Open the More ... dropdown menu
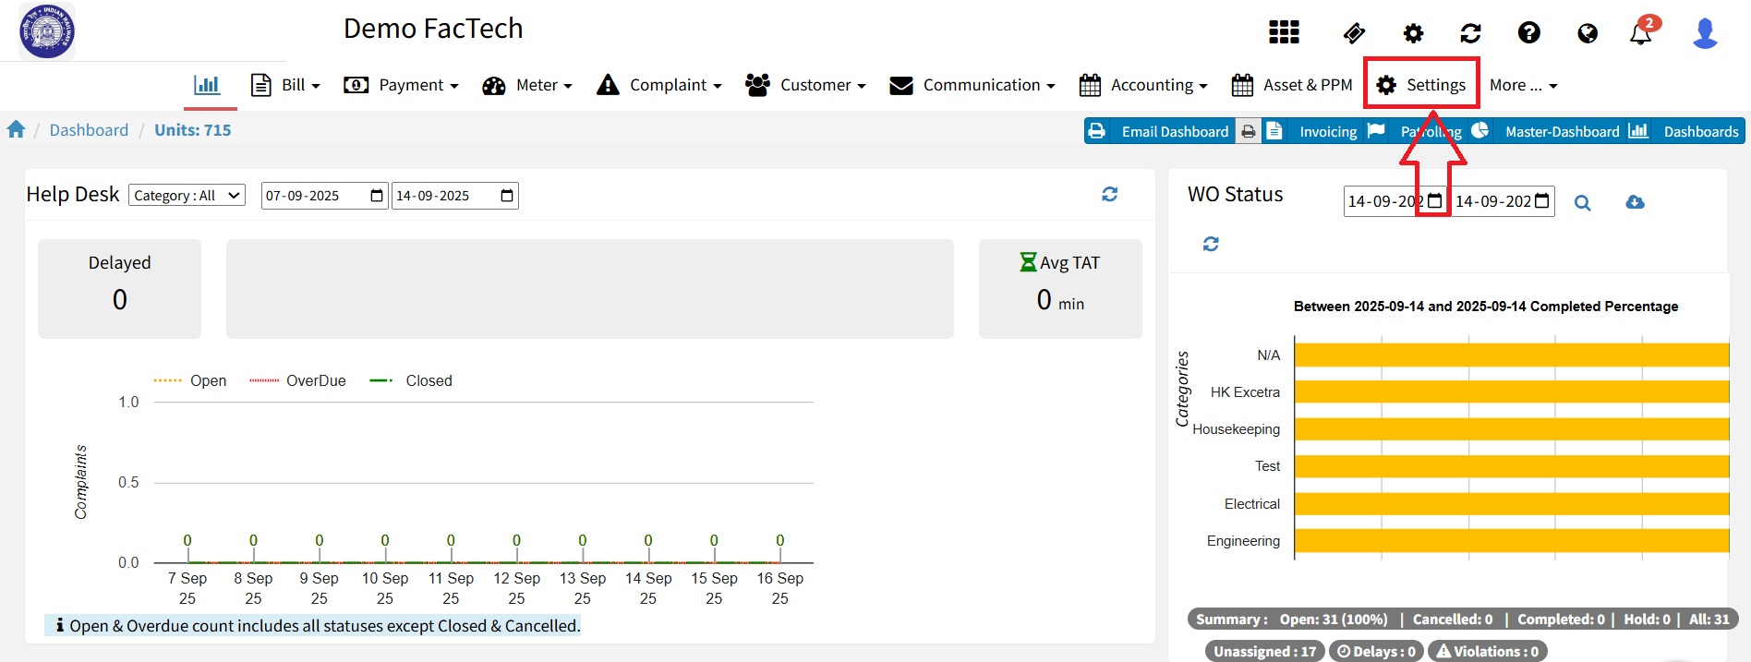 tap(1523, 85)
